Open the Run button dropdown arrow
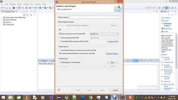The width and height of the screenshot is (178, 100). pyautogui.click(x=43, y=8)
